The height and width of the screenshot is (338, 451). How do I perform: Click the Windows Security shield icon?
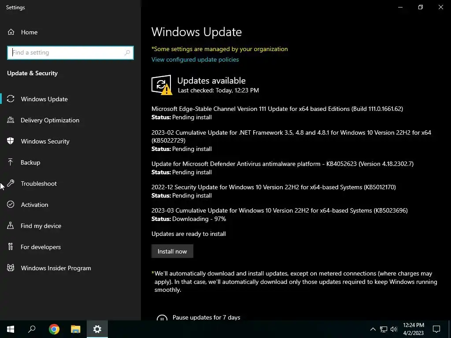(11, 141)
